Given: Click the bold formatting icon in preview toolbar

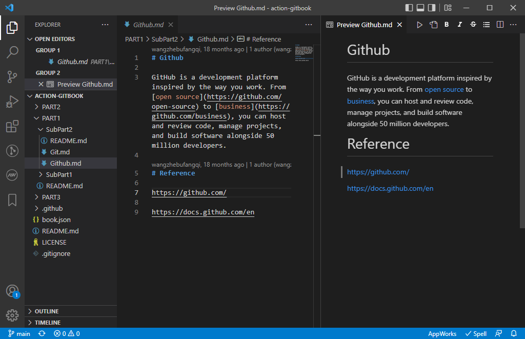Looking at the screenshot, I should point(447,25).
